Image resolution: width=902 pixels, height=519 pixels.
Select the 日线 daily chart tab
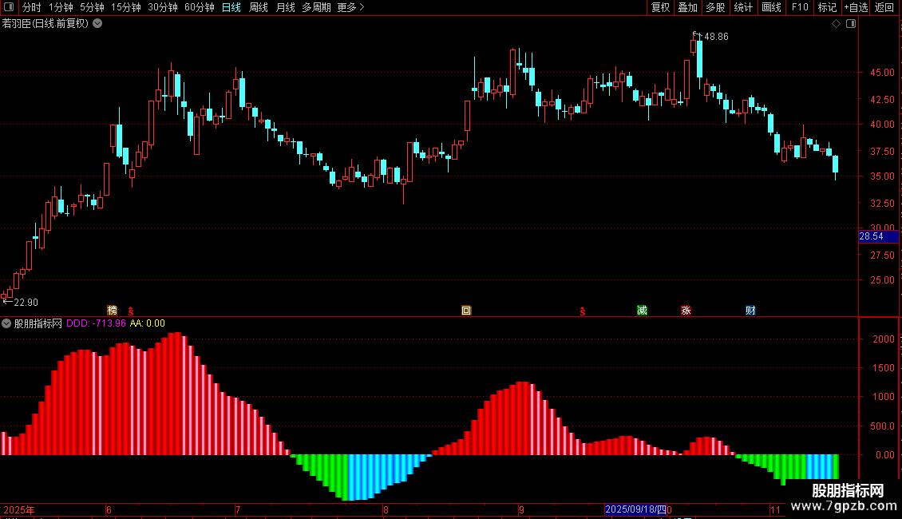(x=231, y=7)
